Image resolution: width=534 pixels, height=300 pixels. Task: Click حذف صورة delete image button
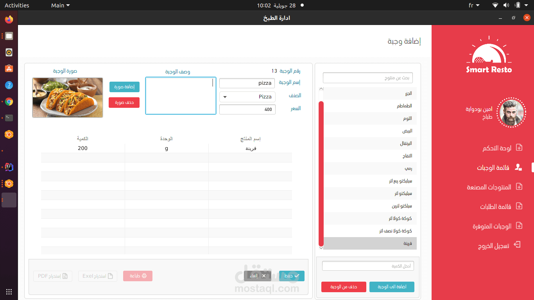[124, 102]
